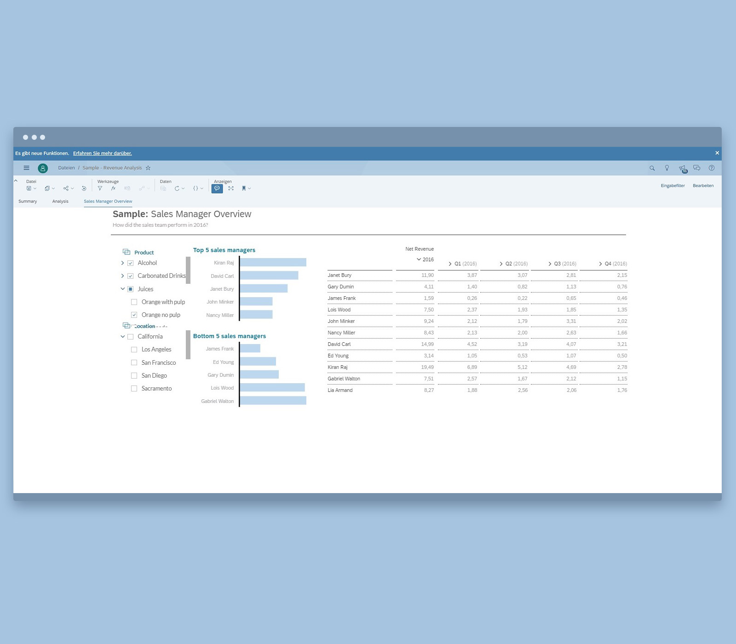Expand the Q3 (2016) column

coord(550,264)
